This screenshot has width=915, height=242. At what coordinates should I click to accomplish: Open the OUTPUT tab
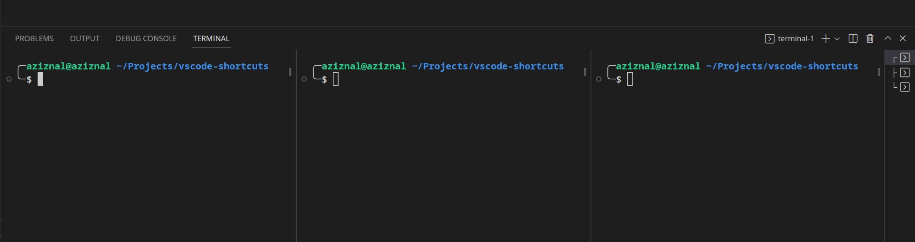[x=85, y=38]
